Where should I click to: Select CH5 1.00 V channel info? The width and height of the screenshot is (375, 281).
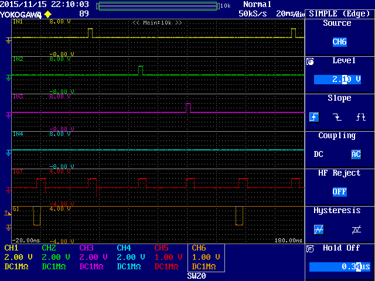[x=168, y=258]
